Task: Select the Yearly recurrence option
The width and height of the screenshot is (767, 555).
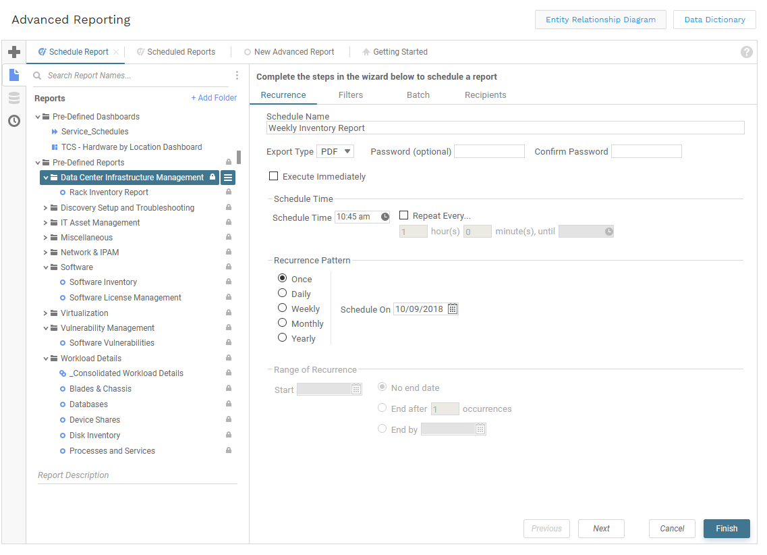Action: tap(282, 337)
